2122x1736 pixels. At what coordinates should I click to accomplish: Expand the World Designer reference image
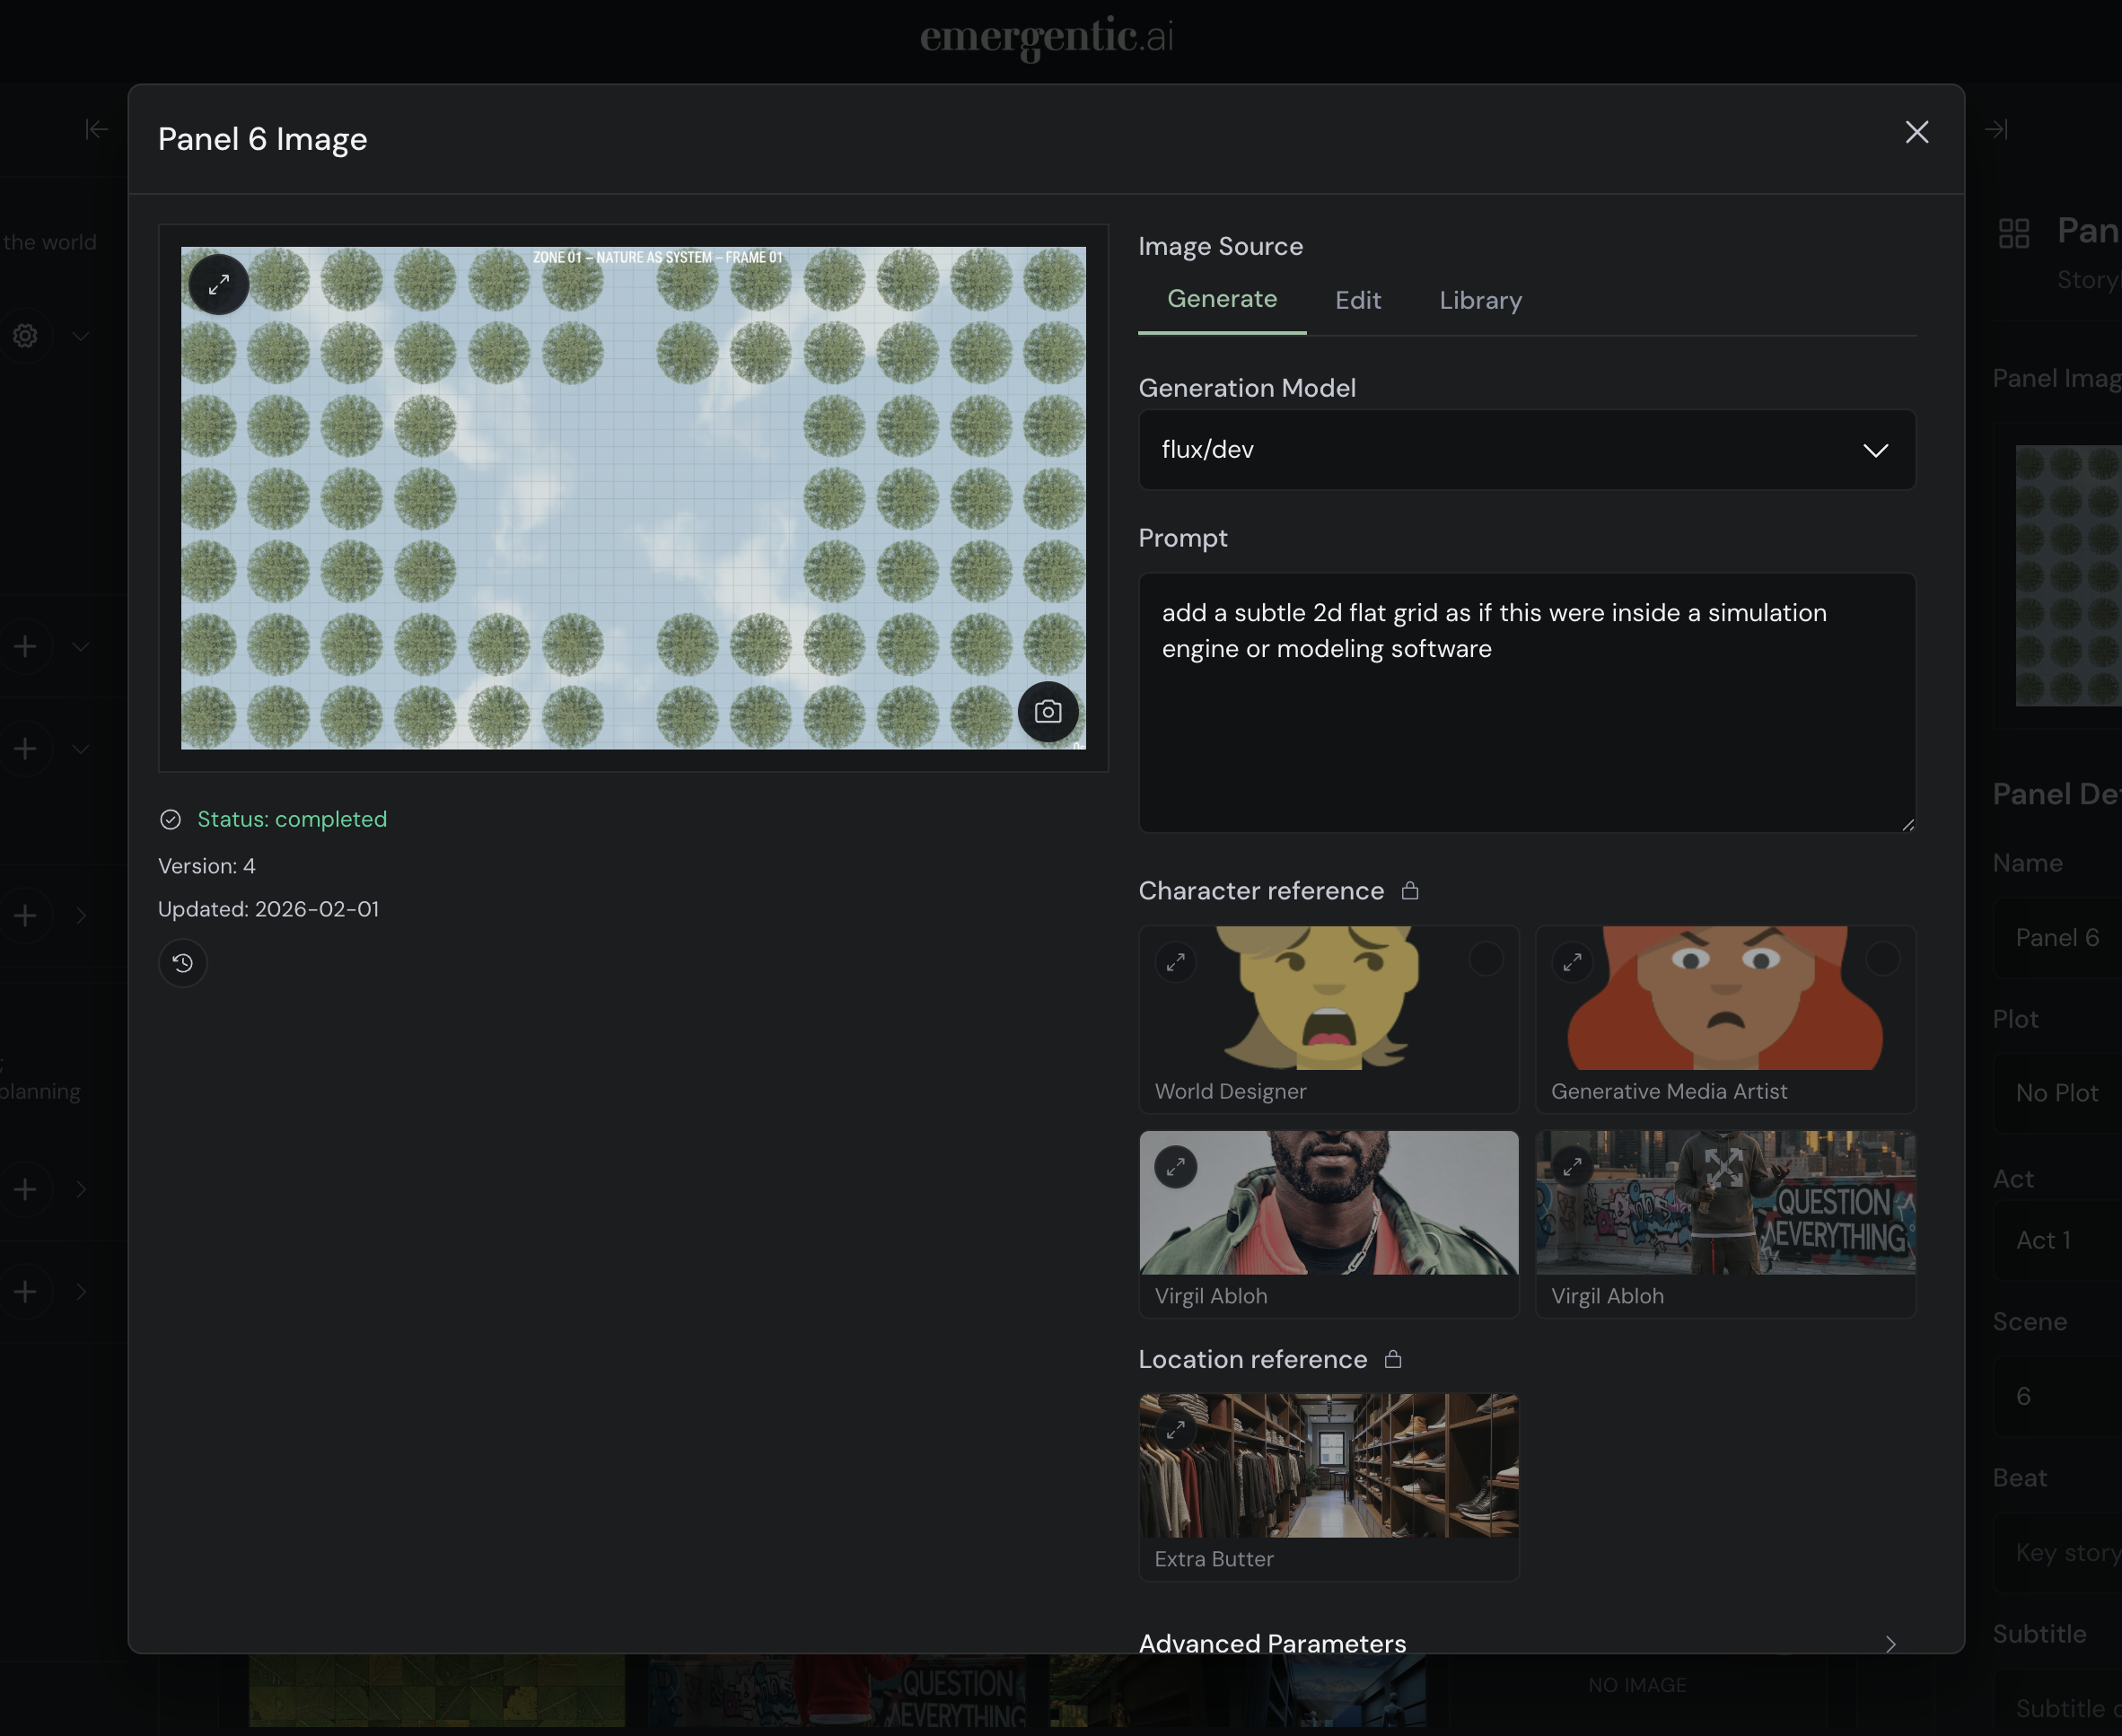click(1176, 962)
